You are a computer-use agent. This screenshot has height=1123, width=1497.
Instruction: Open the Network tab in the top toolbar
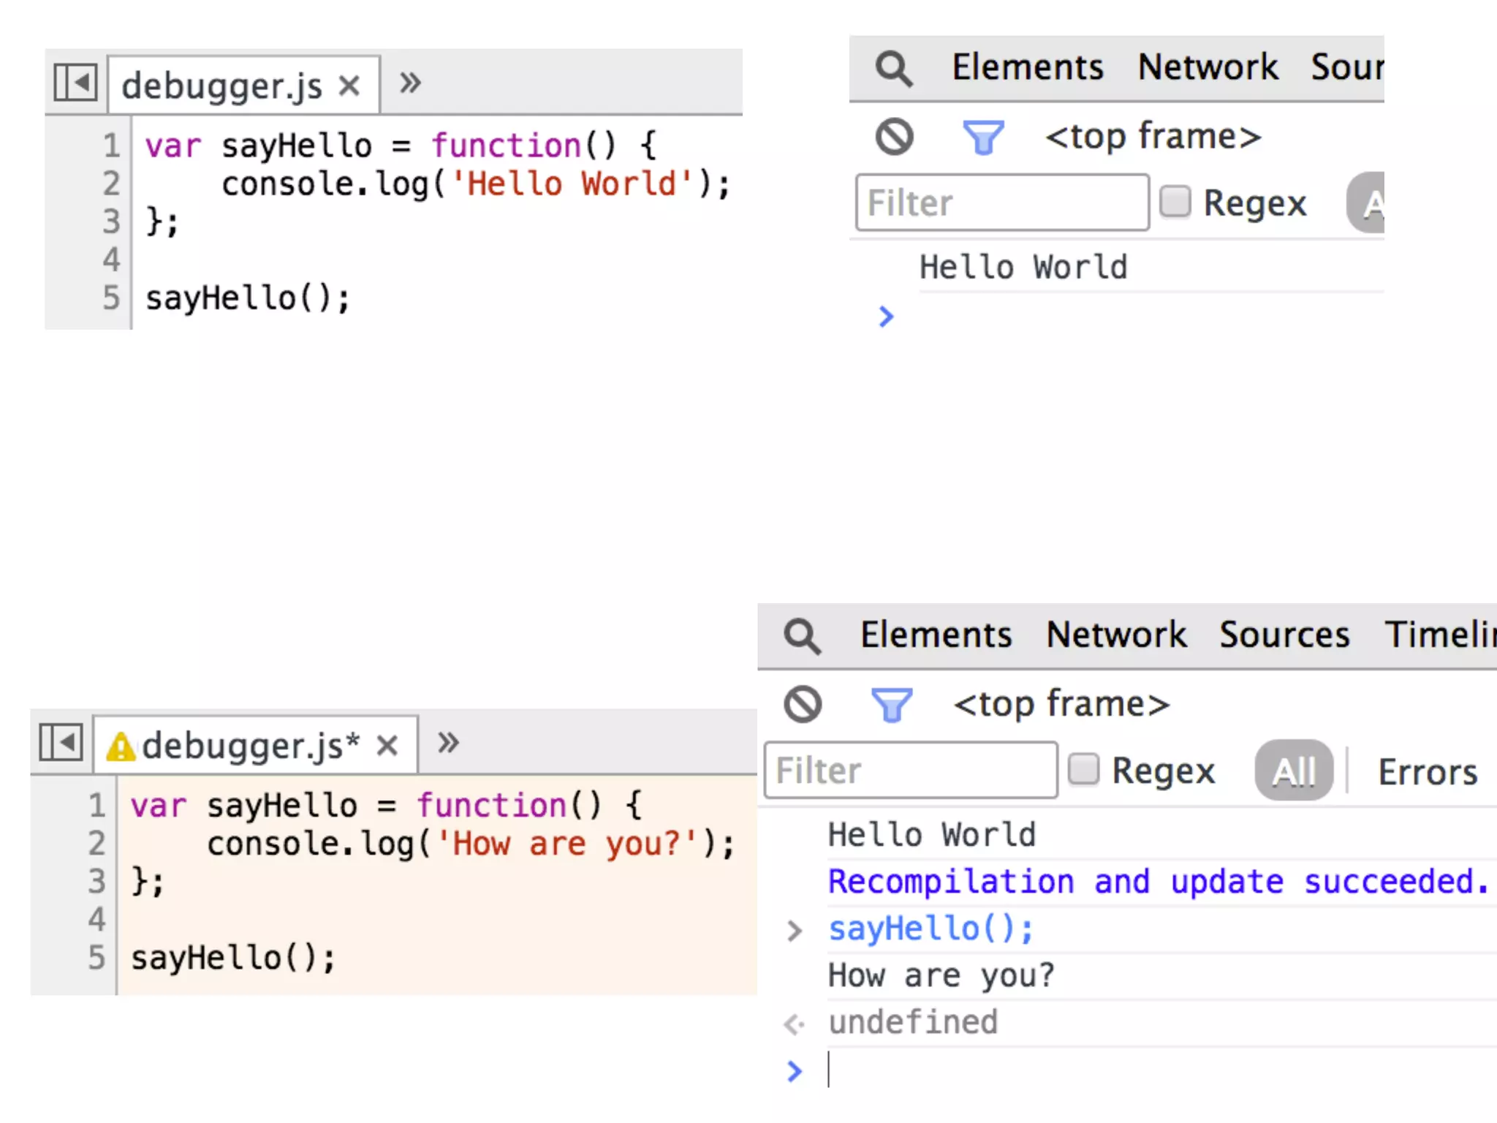(x=1208, y=67)
